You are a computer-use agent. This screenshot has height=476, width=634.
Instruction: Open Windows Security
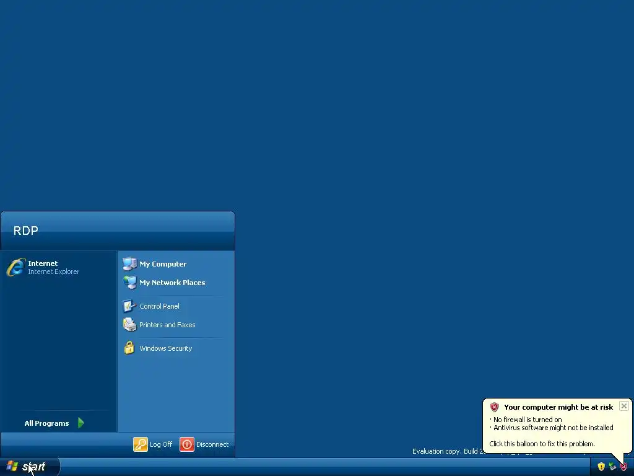158,348
